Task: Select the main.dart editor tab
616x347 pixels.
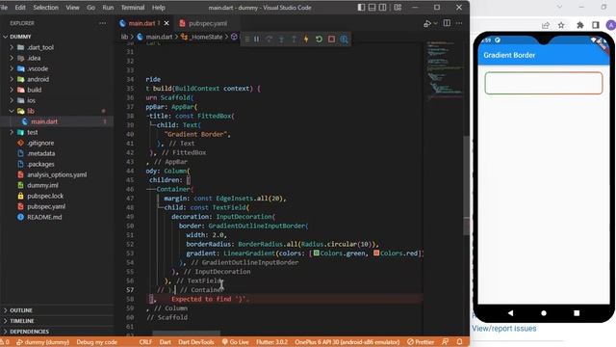Action: point(141,23)
